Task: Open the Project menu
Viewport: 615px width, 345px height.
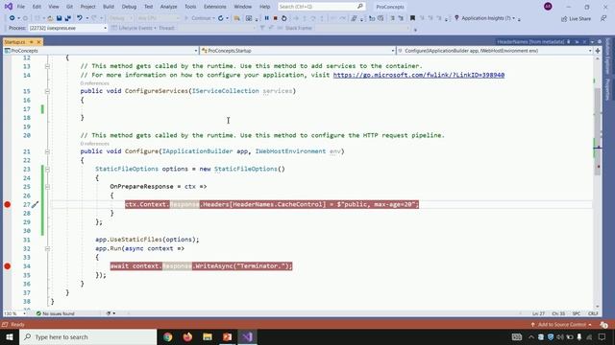Action: 87,7
